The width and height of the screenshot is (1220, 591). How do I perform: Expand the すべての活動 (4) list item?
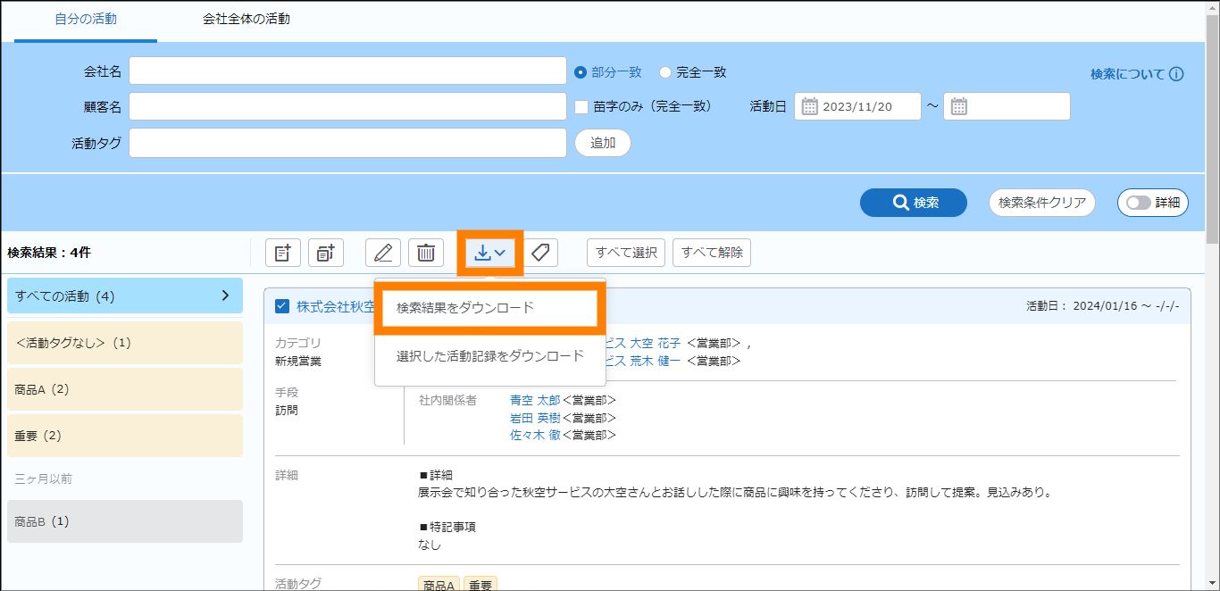(225, 295)
